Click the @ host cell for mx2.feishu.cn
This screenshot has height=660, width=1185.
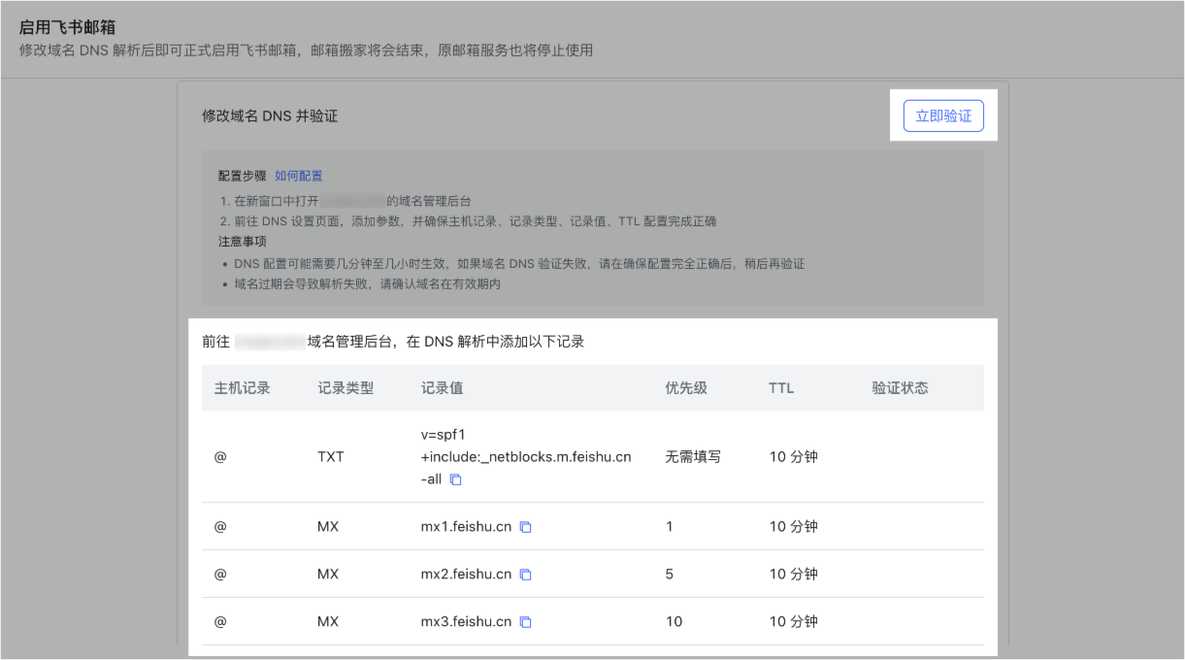pyautogui.click(x=220, y=575)
